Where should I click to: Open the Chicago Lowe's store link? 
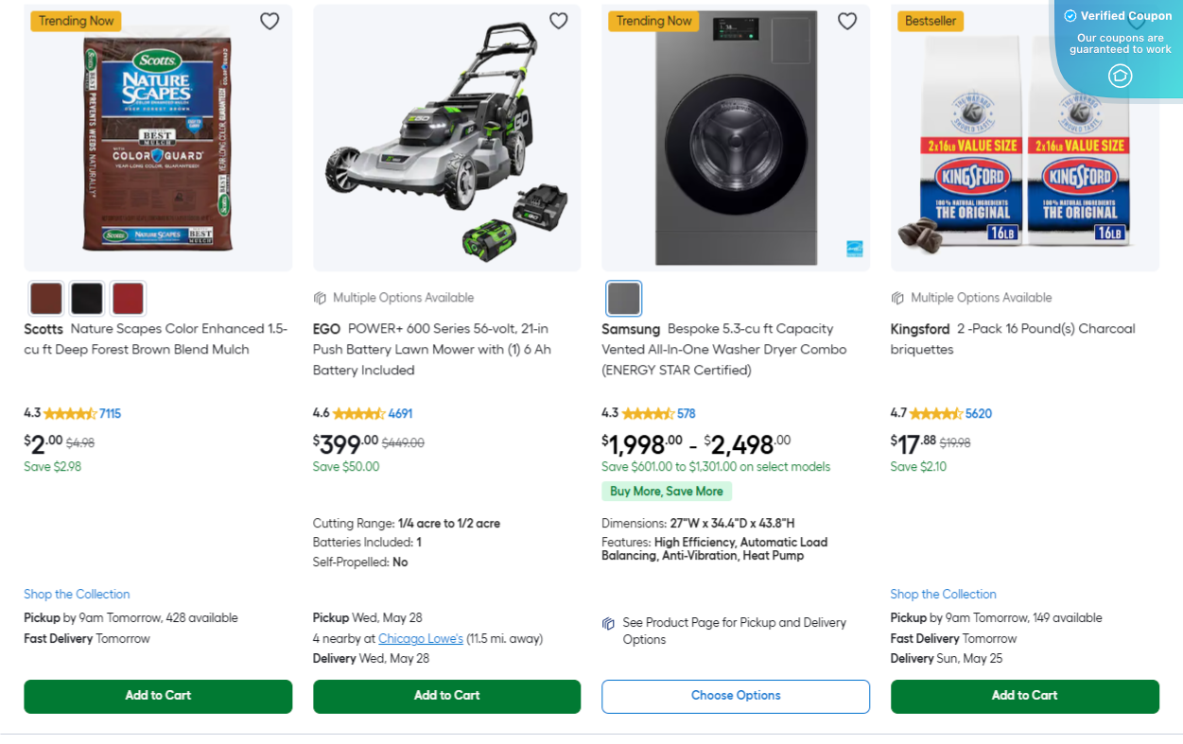tap(420, 638)
